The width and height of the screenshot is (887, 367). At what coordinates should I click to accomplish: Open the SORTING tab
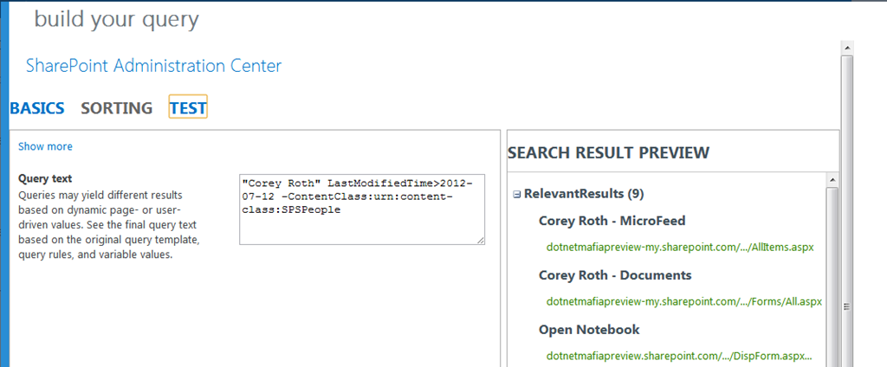pyautogui.click(x=117, y=108)
